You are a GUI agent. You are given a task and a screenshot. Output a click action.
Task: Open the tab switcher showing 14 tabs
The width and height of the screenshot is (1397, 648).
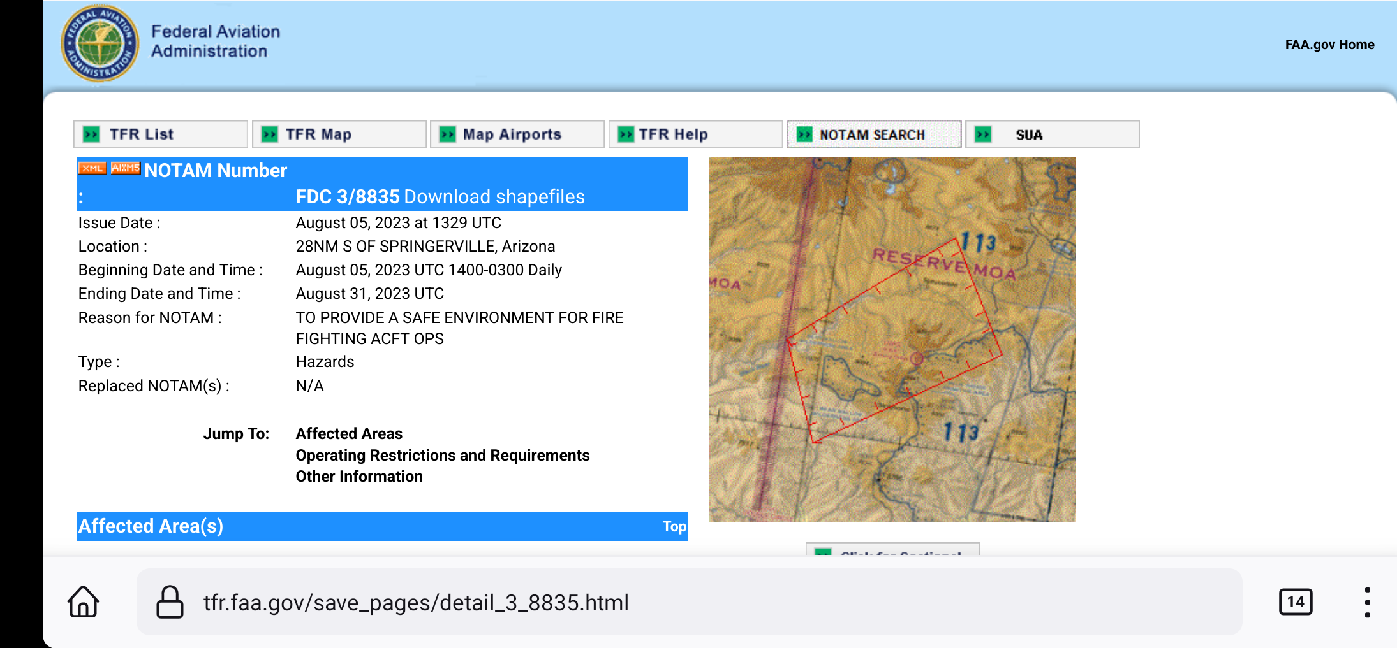(1296, 602)
